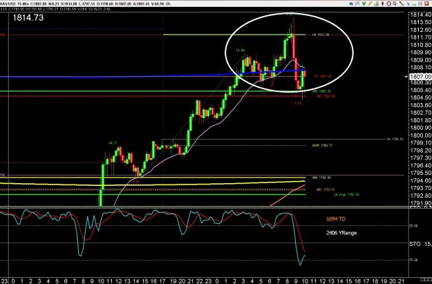Click the MH4 1794.84 level label
432x284 pixels.
(x=321, y=178)
